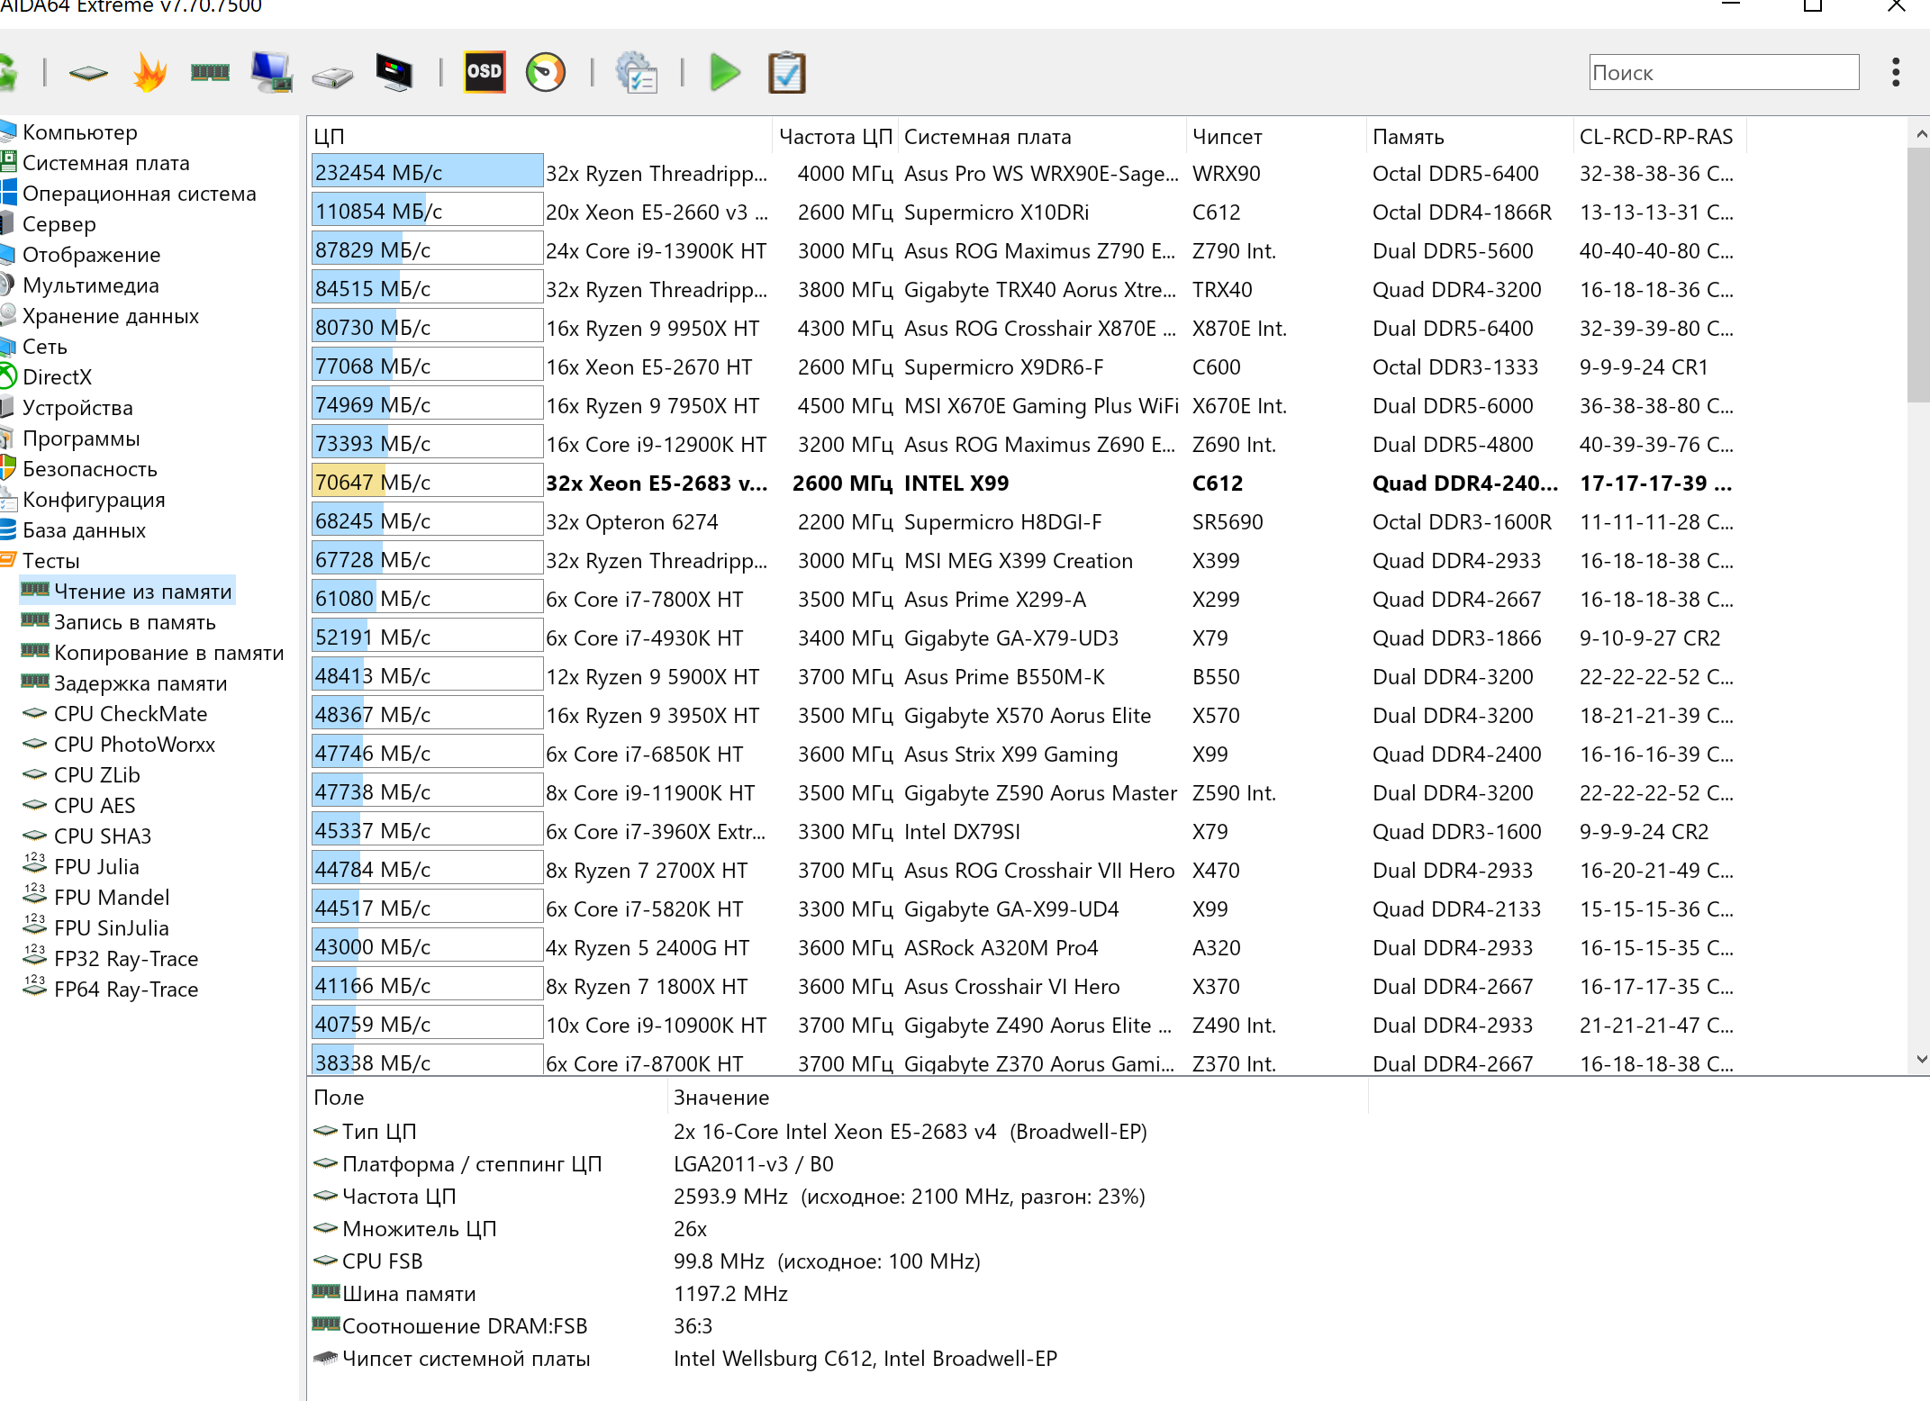Open the monitor diagnostics toolbar icon
Viewport: 1930px width, 1401px height.
coord(394,72)
